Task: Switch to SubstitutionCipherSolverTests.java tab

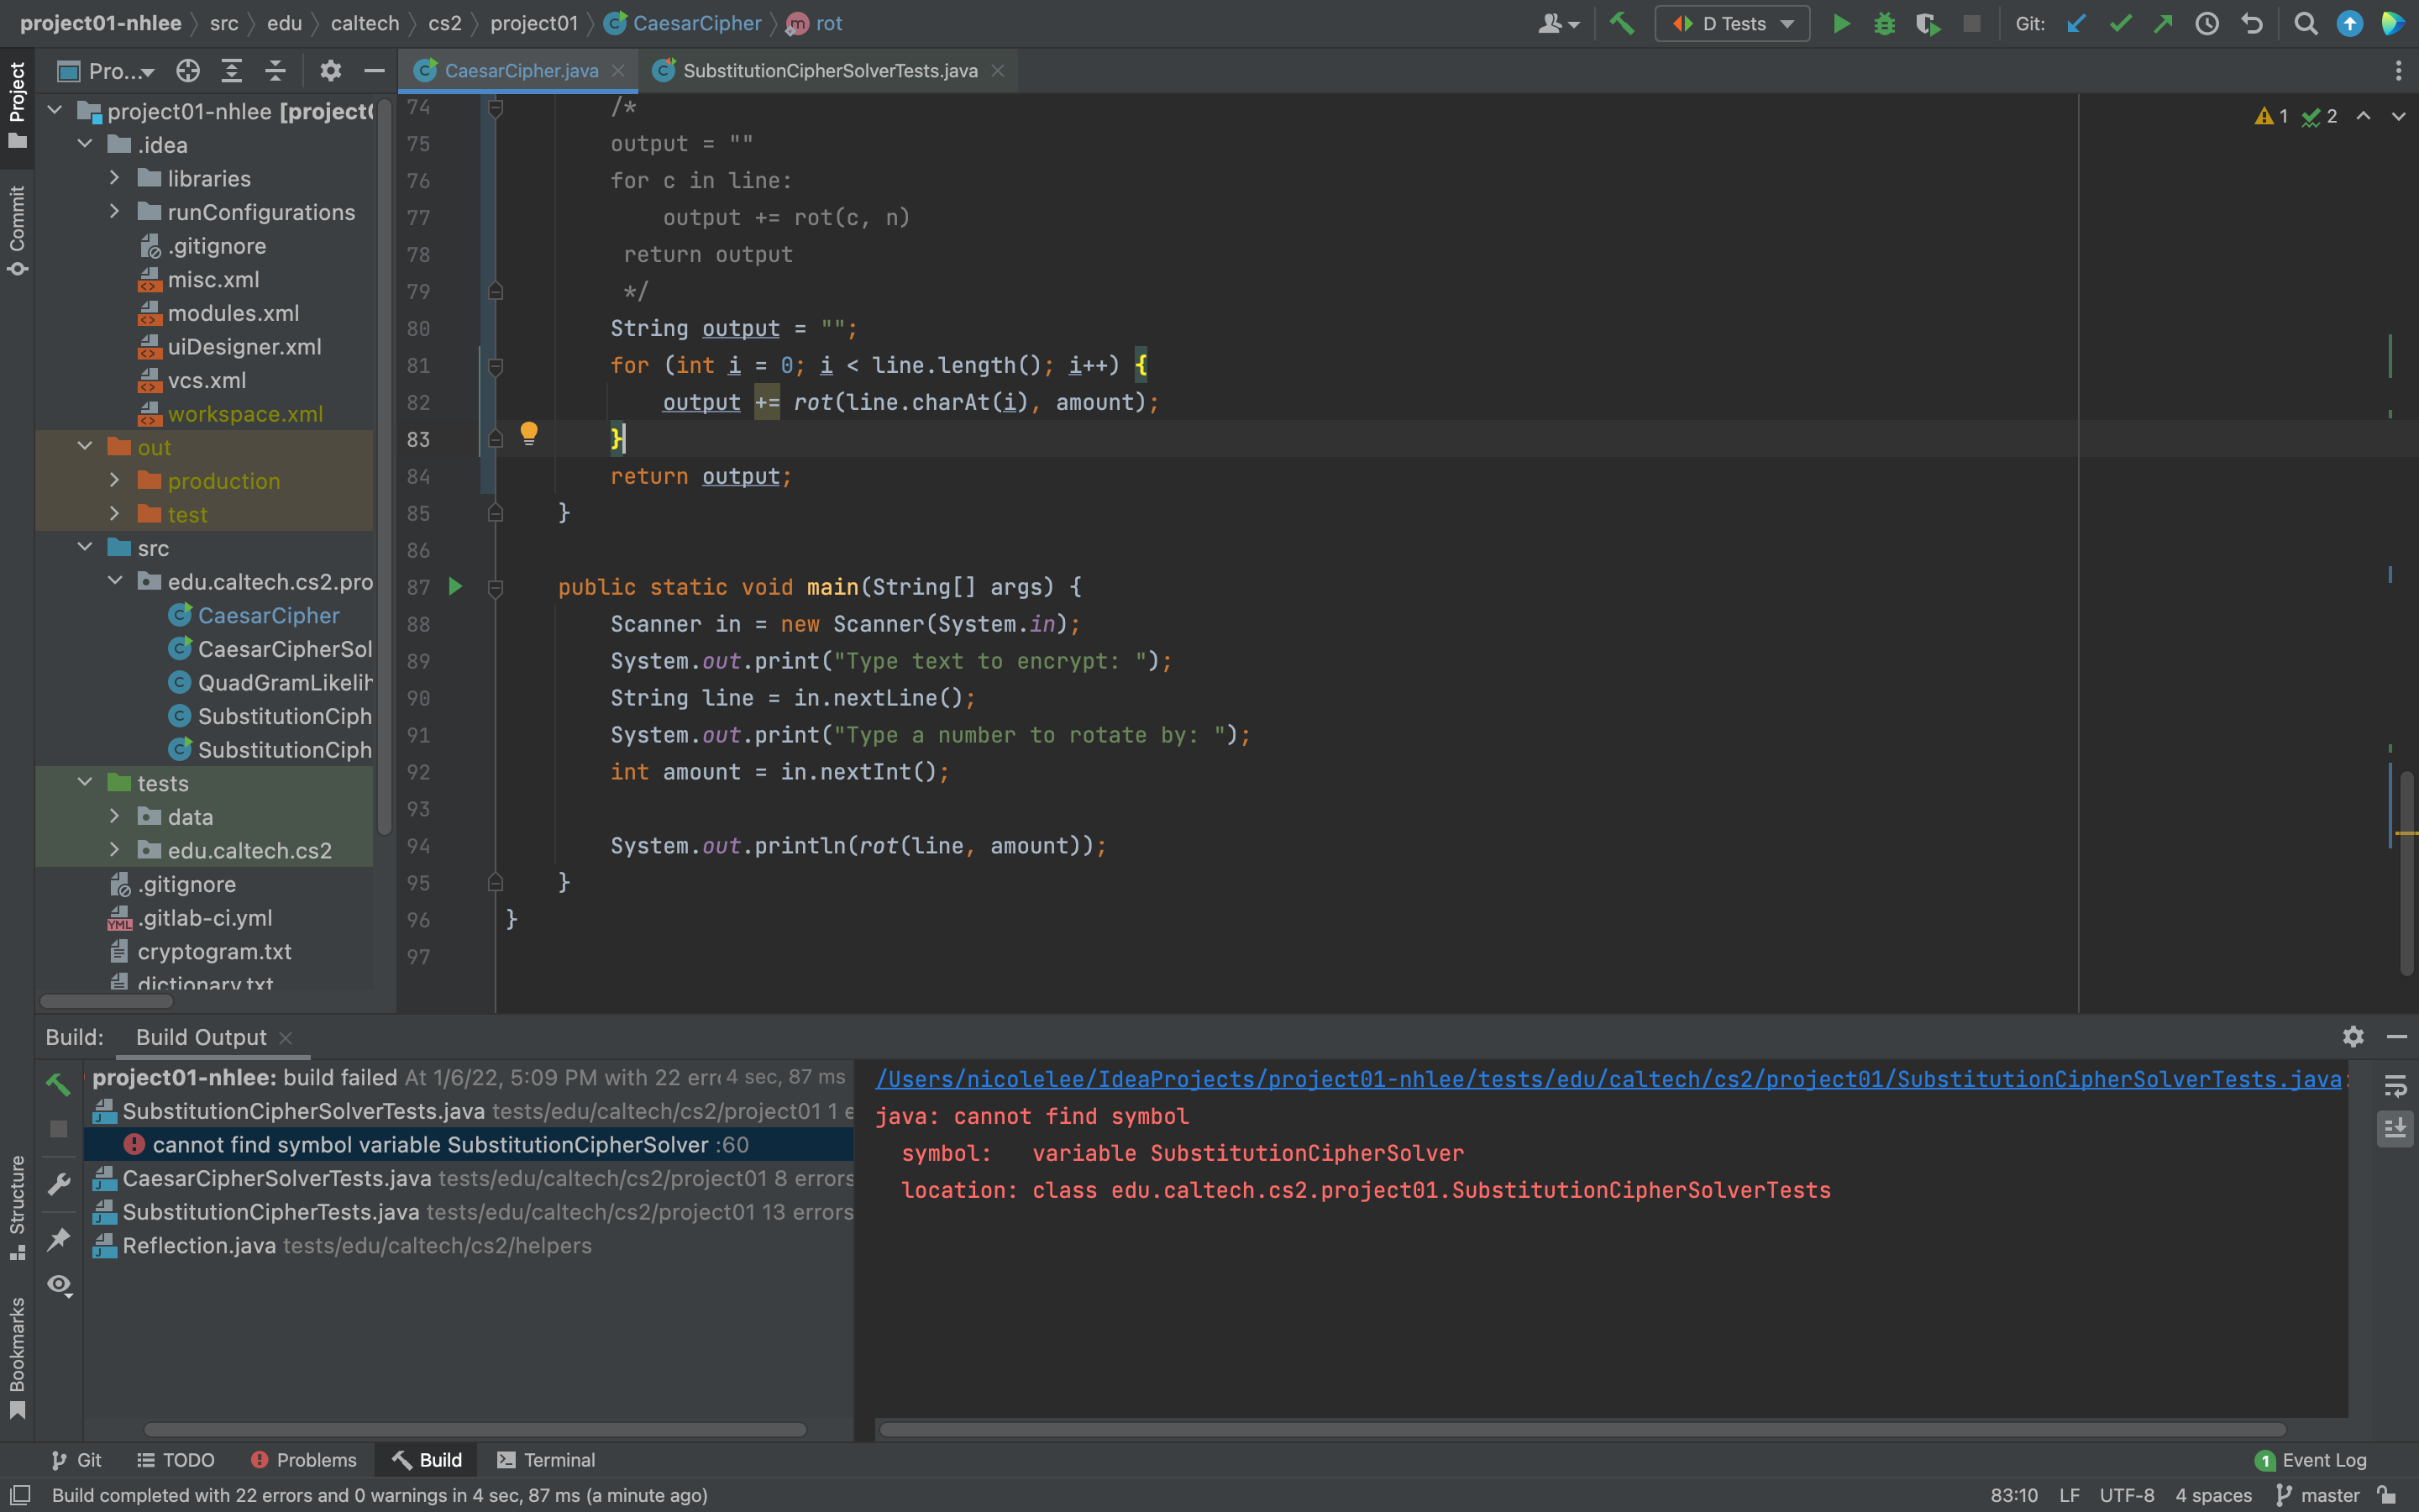Action: point(829,70)
